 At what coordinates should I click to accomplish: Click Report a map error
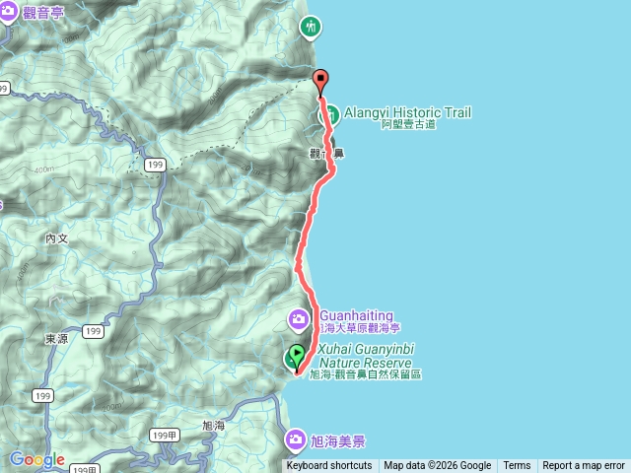click(584, 466)
